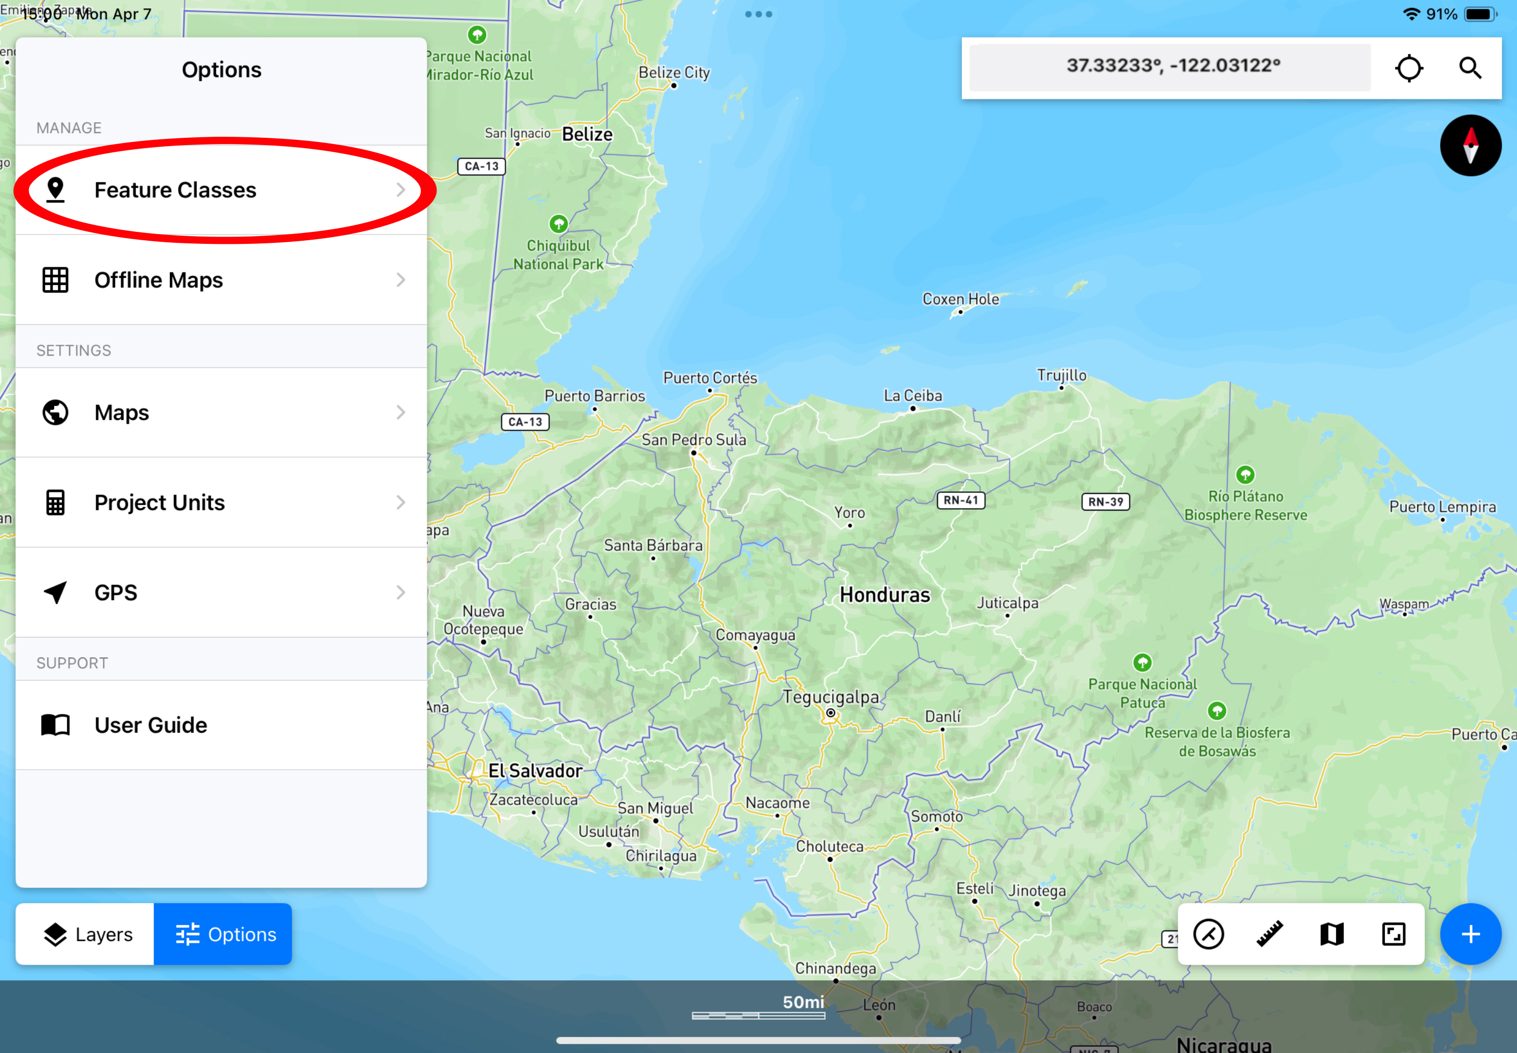Expand Project Units chevron
Viewport: 1517px width, 1053px height.
click(401, 502)
